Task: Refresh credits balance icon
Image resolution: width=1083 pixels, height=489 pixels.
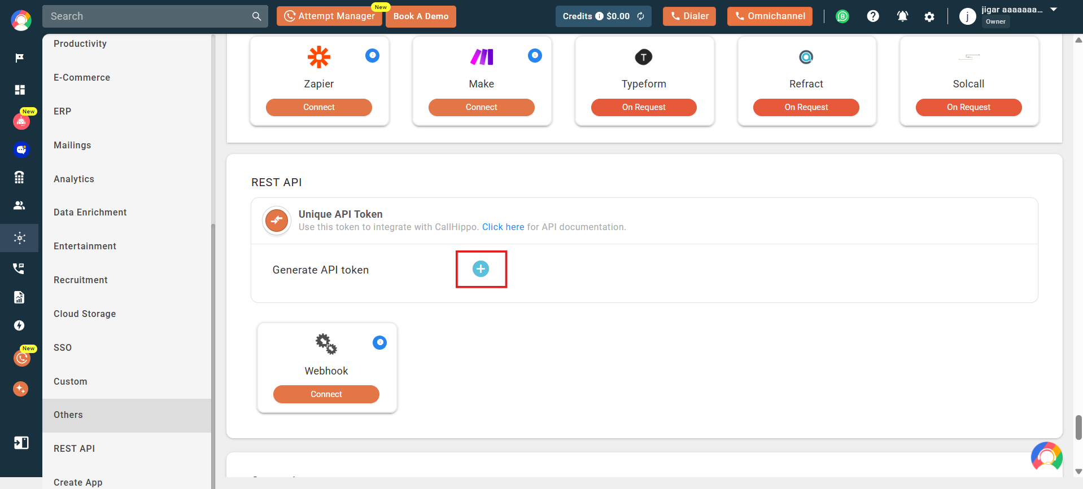Action: 640,16
